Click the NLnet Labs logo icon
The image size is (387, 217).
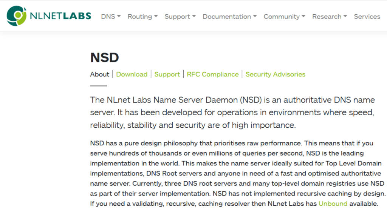17,16
